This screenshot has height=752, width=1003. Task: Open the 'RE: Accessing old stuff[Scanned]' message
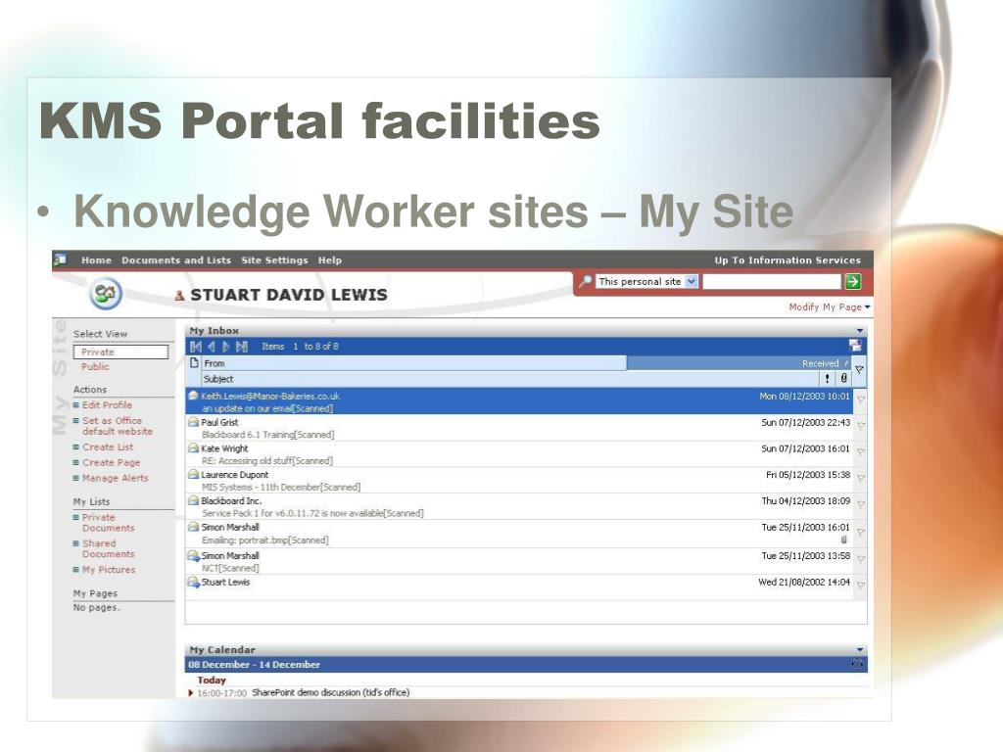267,461
